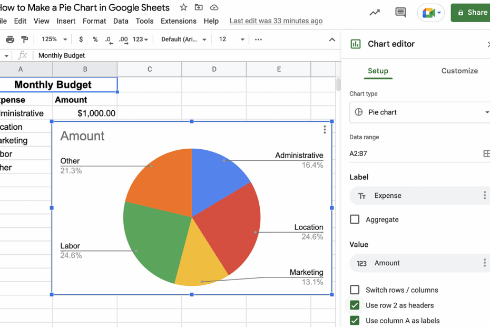Open the Tools menu

point(144,21)
